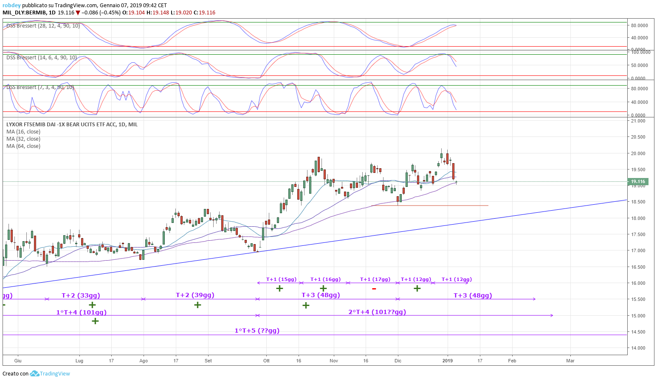Click the Feb month label on time axis
This screenshot has width=657, height=381.
point(512,361)
